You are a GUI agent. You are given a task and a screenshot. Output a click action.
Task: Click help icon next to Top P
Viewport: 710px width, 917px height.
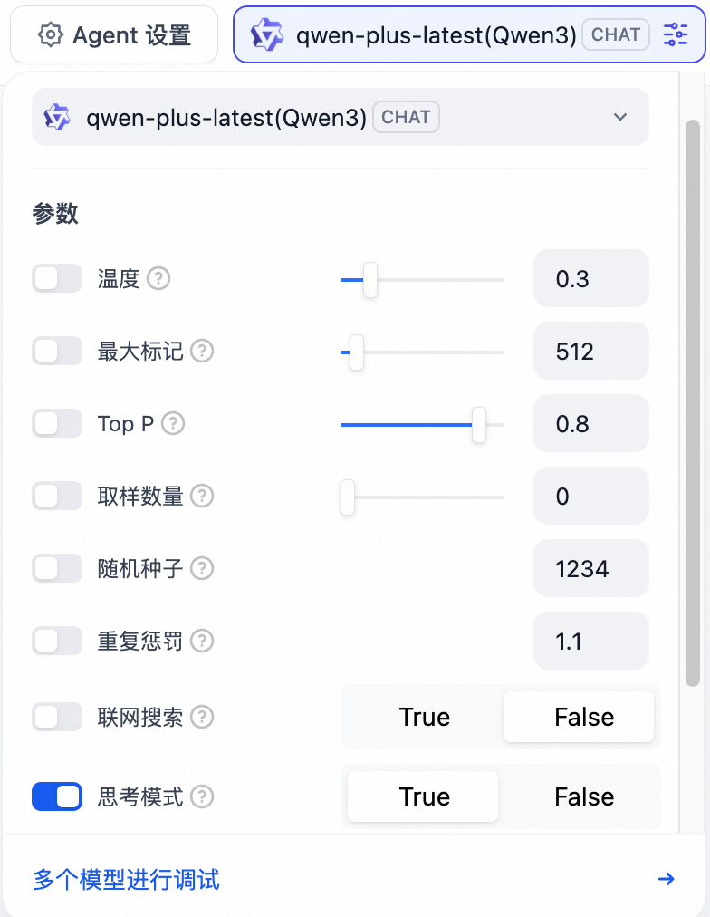tap(173, 424)
